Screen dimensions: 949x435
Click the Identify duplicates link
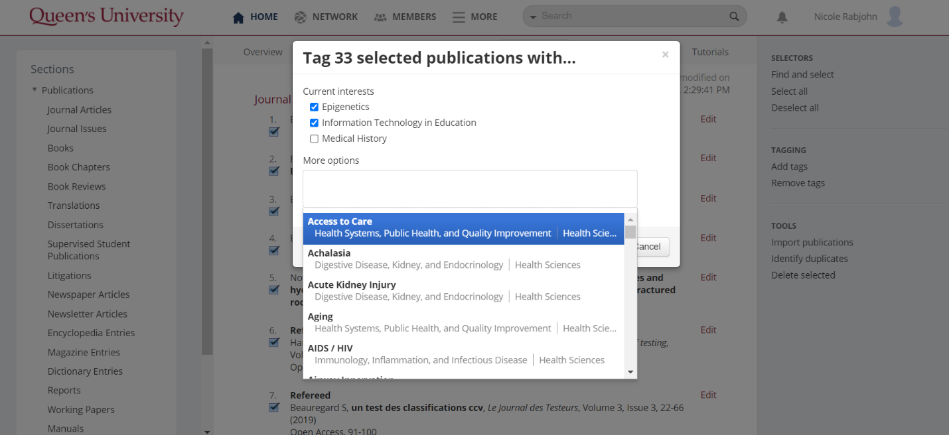click(809, 259)
